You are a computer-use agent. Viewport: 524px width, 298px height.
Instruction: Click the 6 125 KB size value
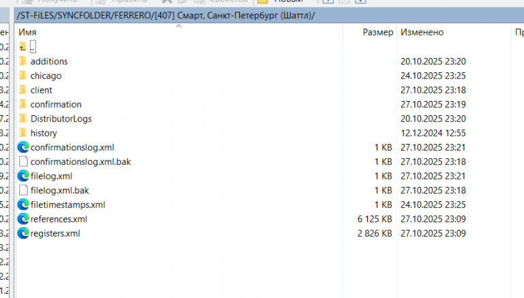coord(375,219)
